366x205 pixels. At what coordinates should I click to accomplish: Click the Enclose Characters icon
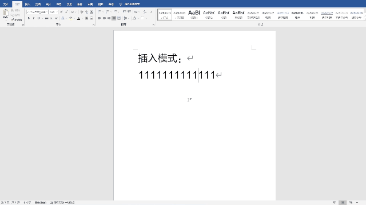91,18
